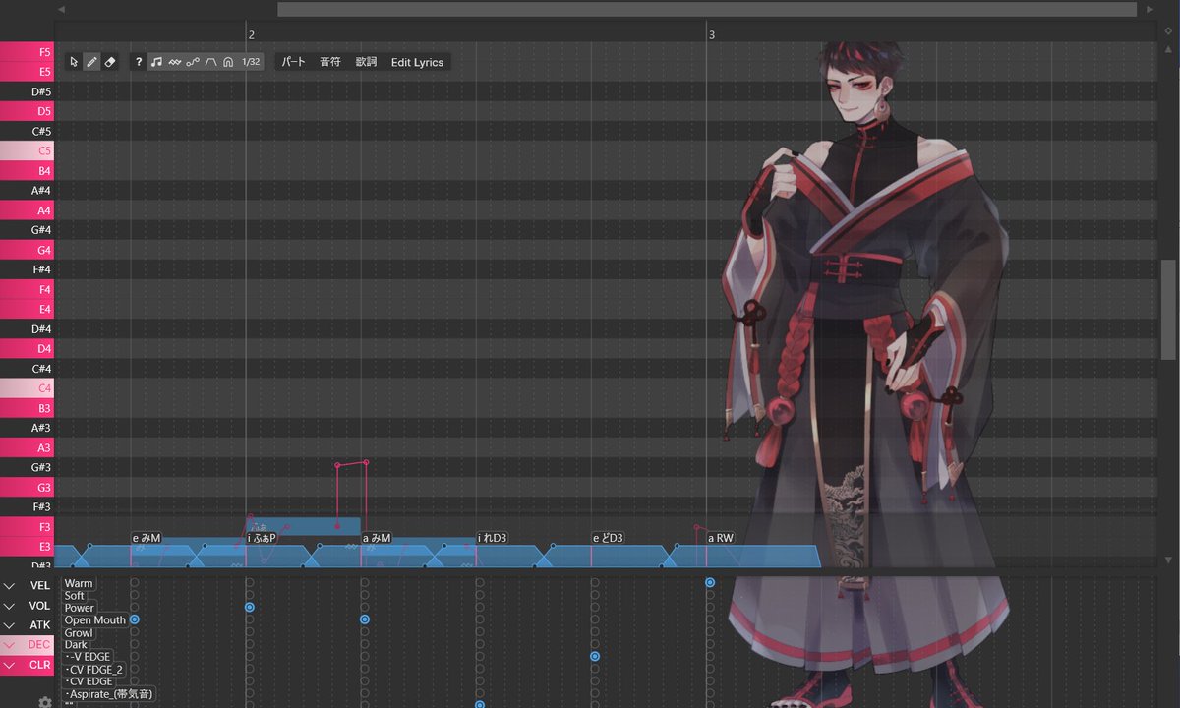
Task: Open the 1/32 snap division selector
Action: (252, 62)
